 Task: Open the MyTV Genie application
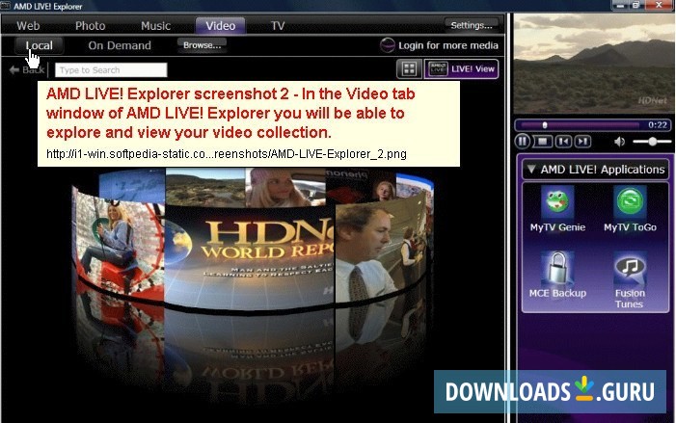click(x=557, y=209)
